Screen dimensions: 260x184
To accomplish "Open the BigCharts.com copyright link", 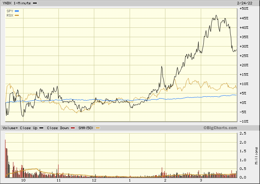I will point(220,128).
